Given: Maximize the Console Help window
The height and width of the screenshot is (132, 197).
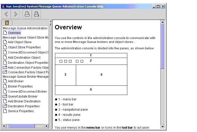Looking at the screenshot, I should pos(158,6).
